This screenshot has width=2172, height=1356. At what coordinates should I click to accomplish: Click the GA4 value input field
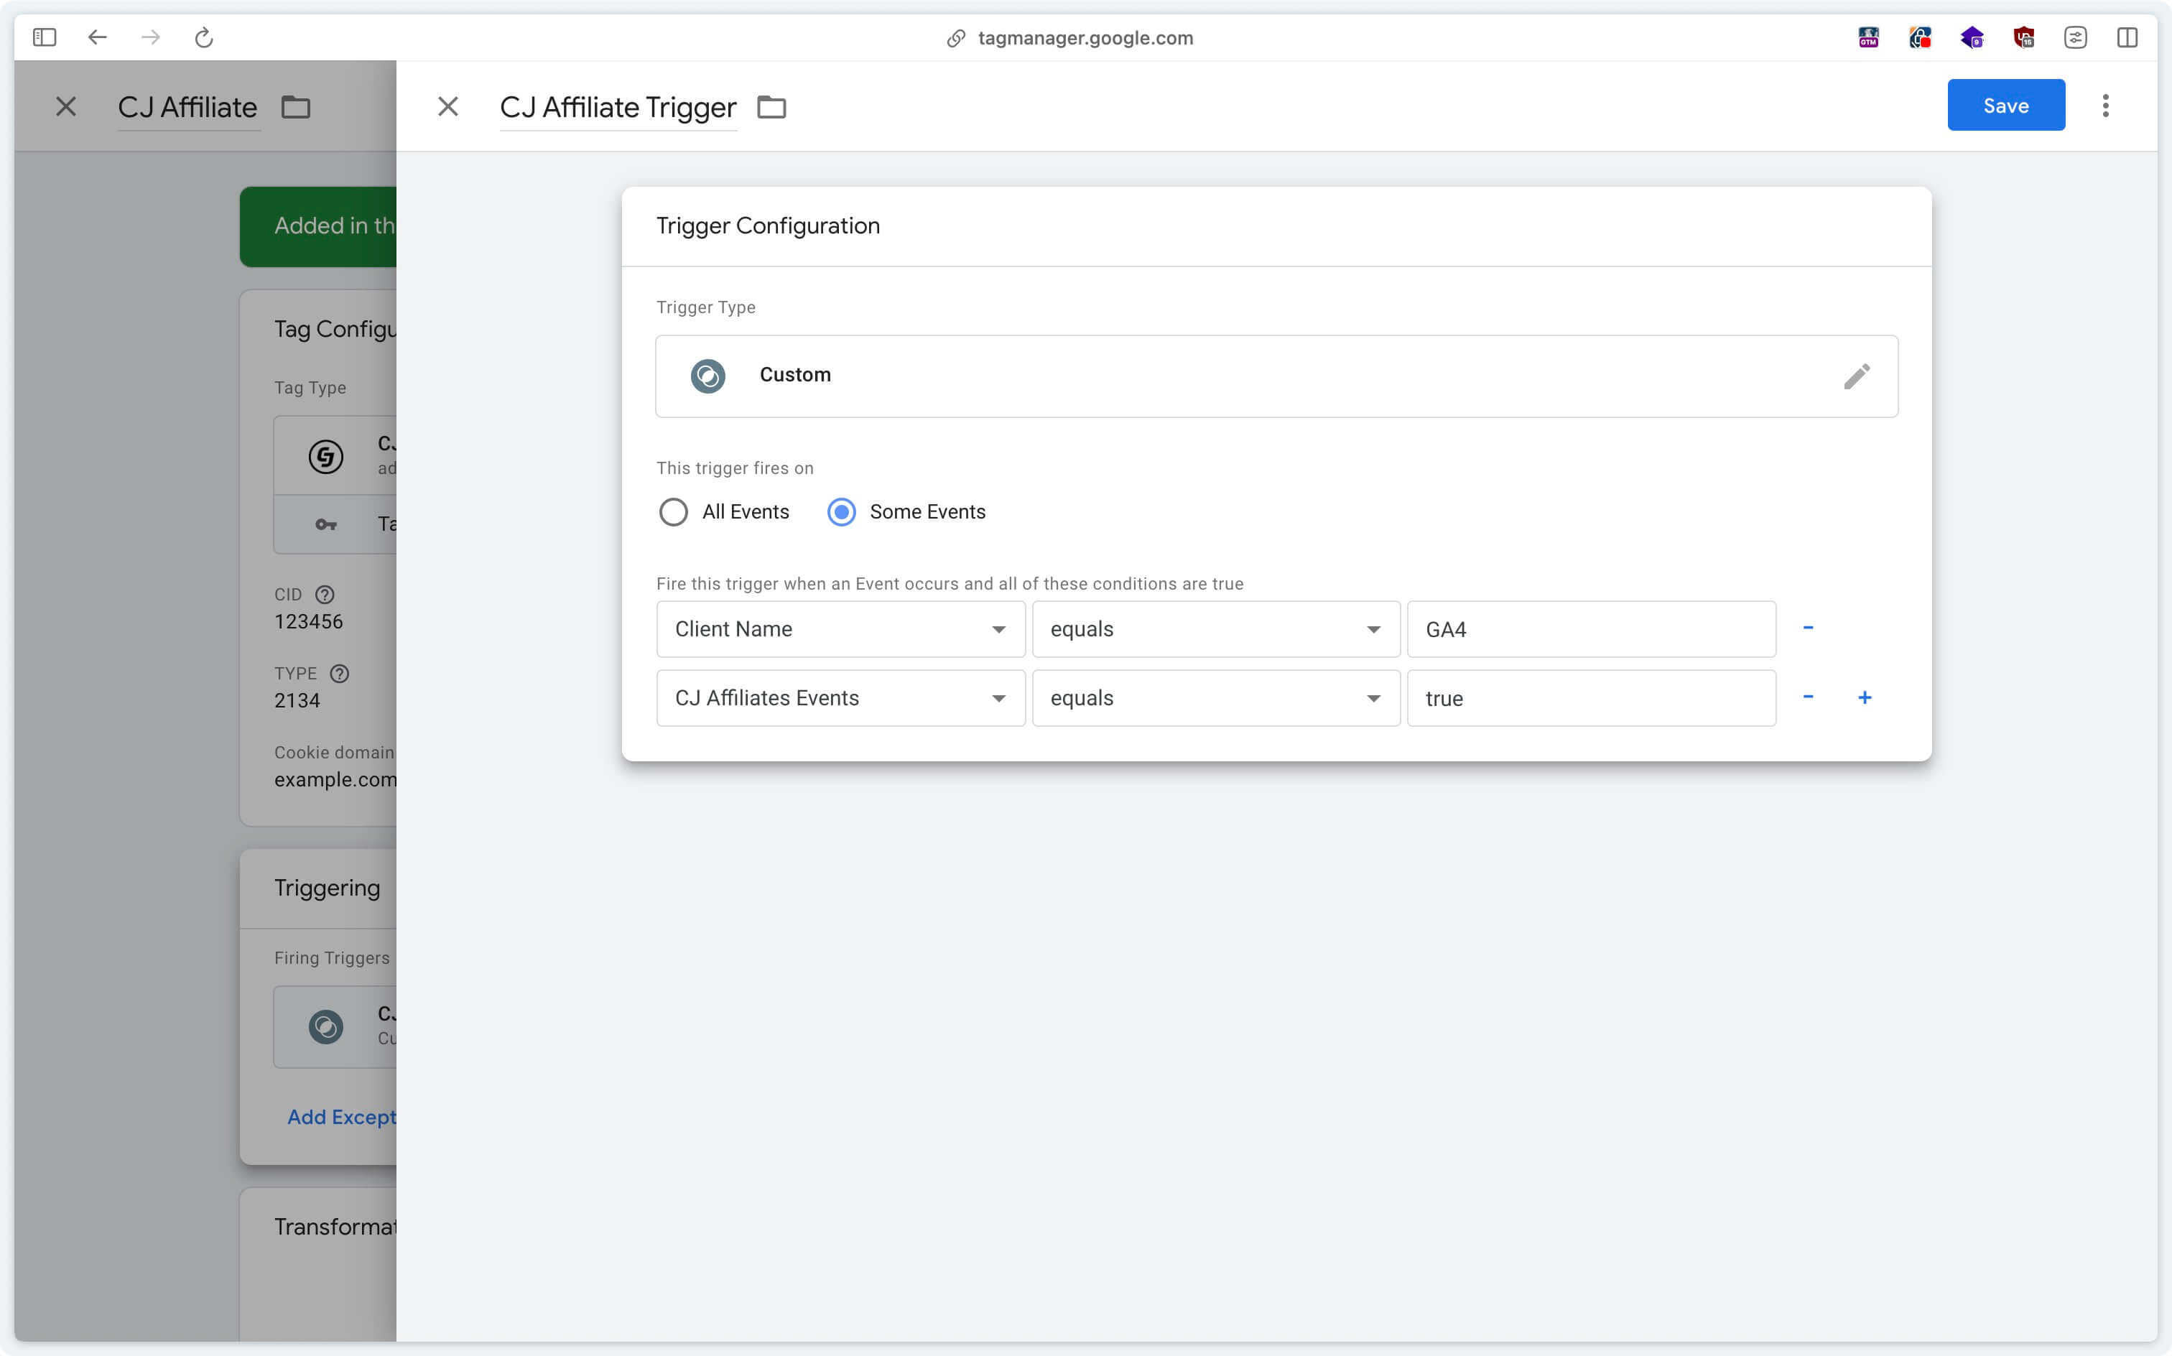coord(1591,628)
